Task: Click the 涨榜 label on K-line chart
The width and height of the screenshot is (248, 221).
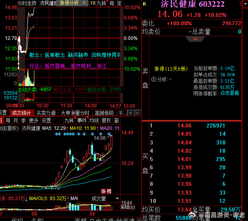Action: pyautogui.click(x=106, y=191)
